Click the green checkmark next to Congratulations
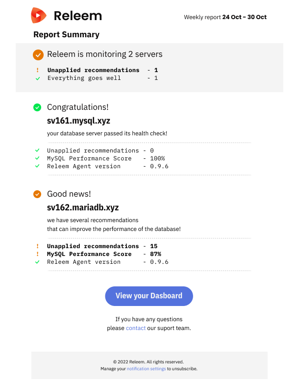 (37, 107)
